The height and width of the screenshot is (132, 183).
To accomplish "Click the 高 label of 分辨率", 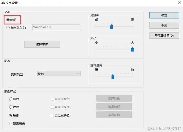I will click(x=133, y=20).
